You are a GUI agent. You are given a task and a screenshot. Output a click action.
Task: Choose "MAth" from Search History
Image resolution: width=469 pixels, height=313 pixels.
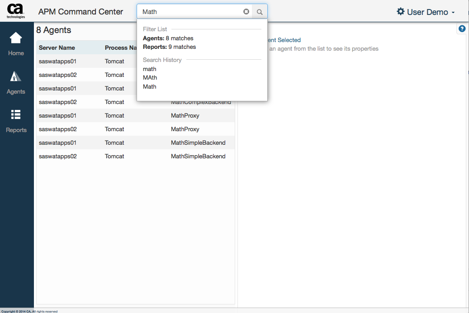150,78
